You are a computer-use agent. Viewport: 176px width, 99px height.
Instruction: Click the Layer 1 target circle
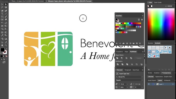click(173, 84)
